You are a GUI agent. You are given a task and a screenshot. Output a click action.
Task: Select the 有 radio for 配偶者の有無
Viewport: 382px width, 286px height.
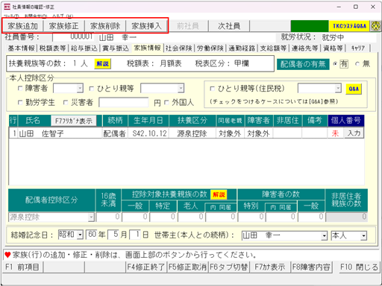[335, 64]
